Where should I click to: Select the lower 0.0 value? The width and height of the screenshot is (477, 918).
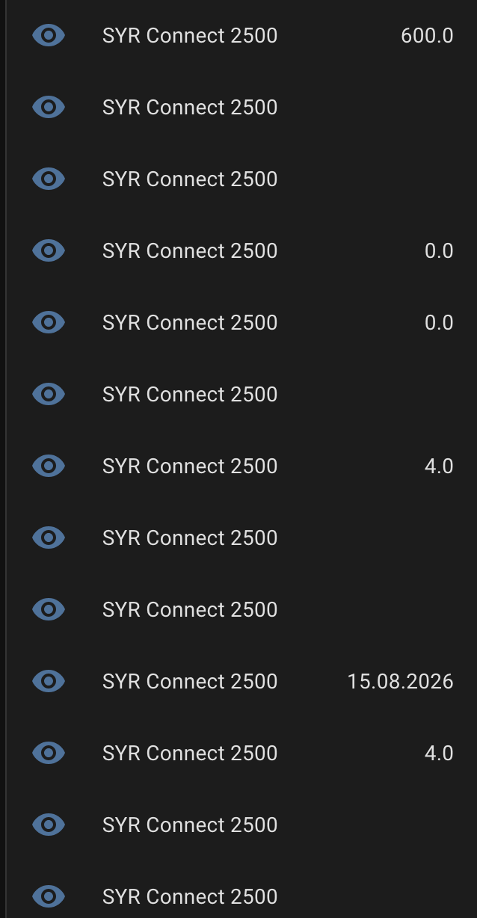439,322
